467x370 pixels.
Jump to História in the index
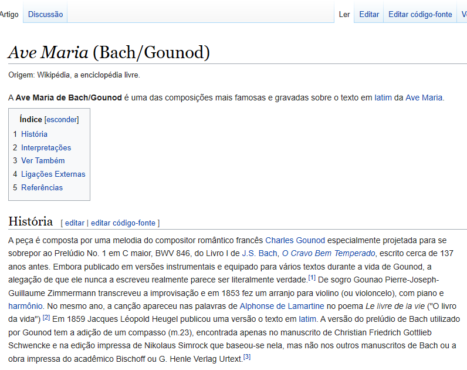[34, 134]
